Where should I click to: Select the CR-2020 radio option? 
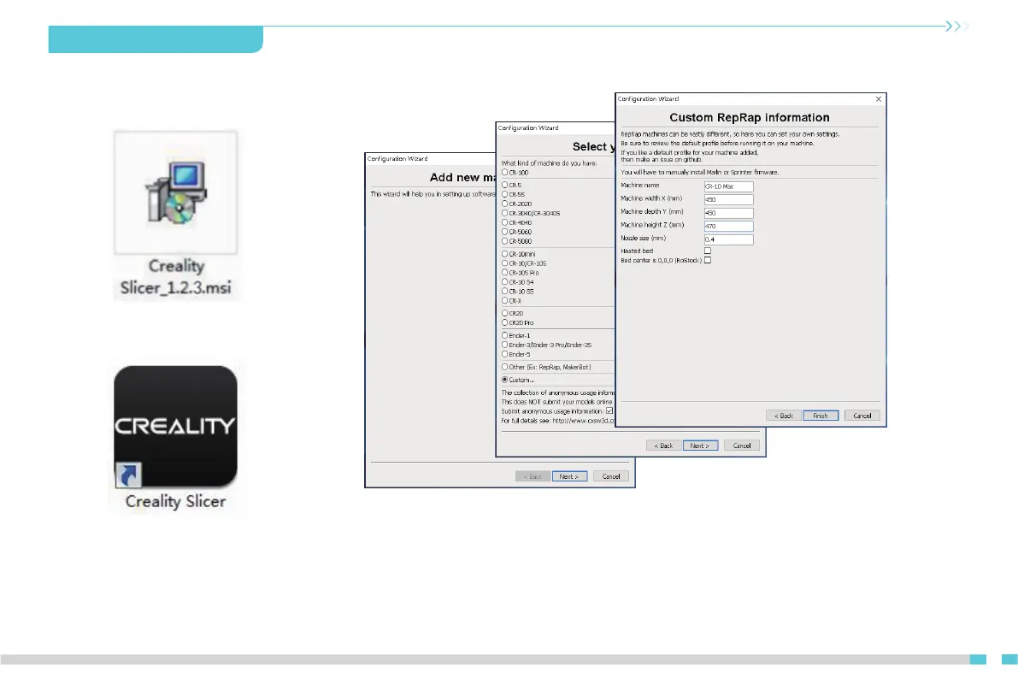tap(504, 204)
